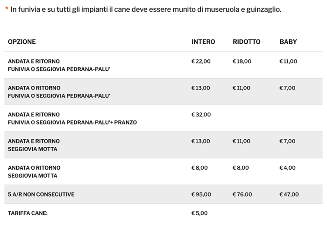Click the BABY column header

[288, 42]
